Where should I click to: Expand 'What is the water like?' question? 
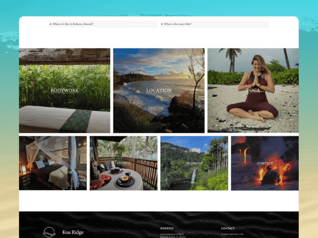[x=214, y=24]
